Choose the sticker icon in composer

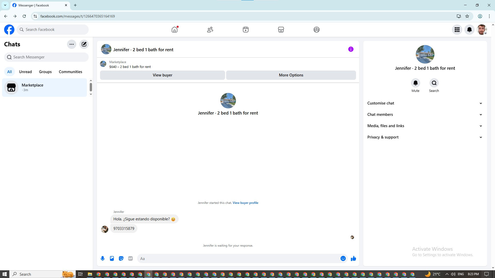coord(121,258)
